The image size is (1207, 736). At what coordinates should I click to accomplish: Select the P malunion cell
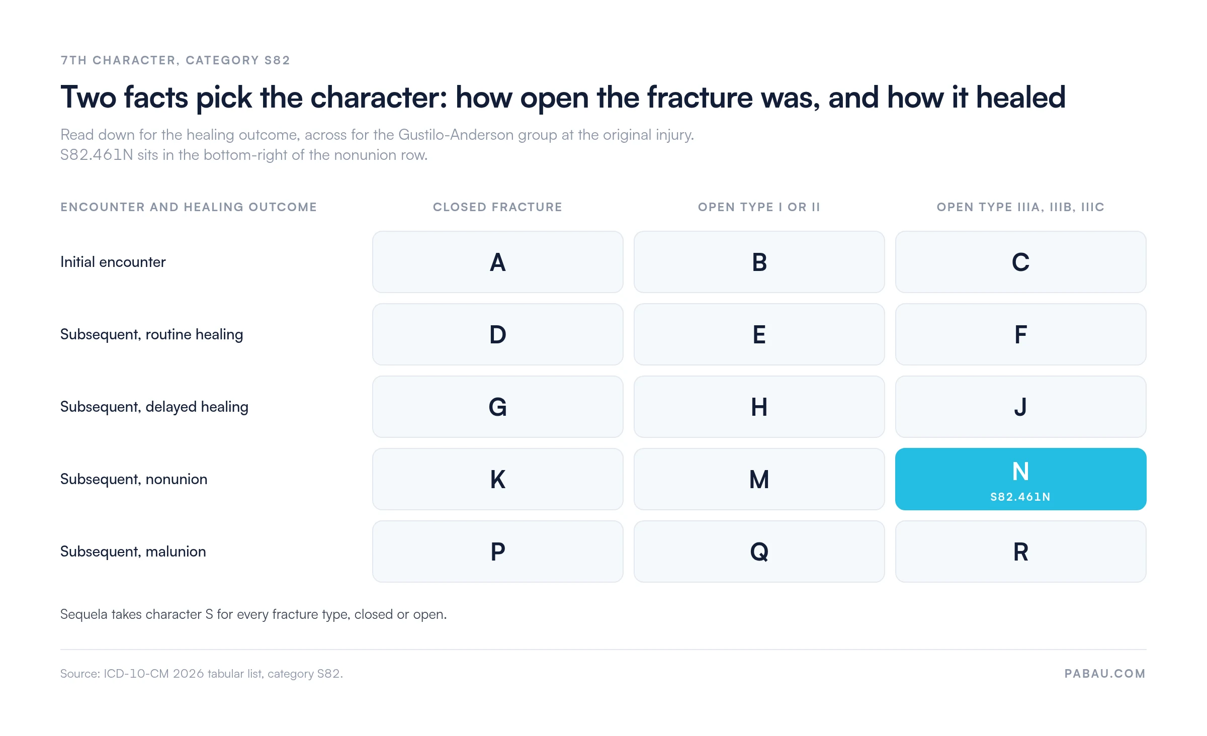point(497,551)
